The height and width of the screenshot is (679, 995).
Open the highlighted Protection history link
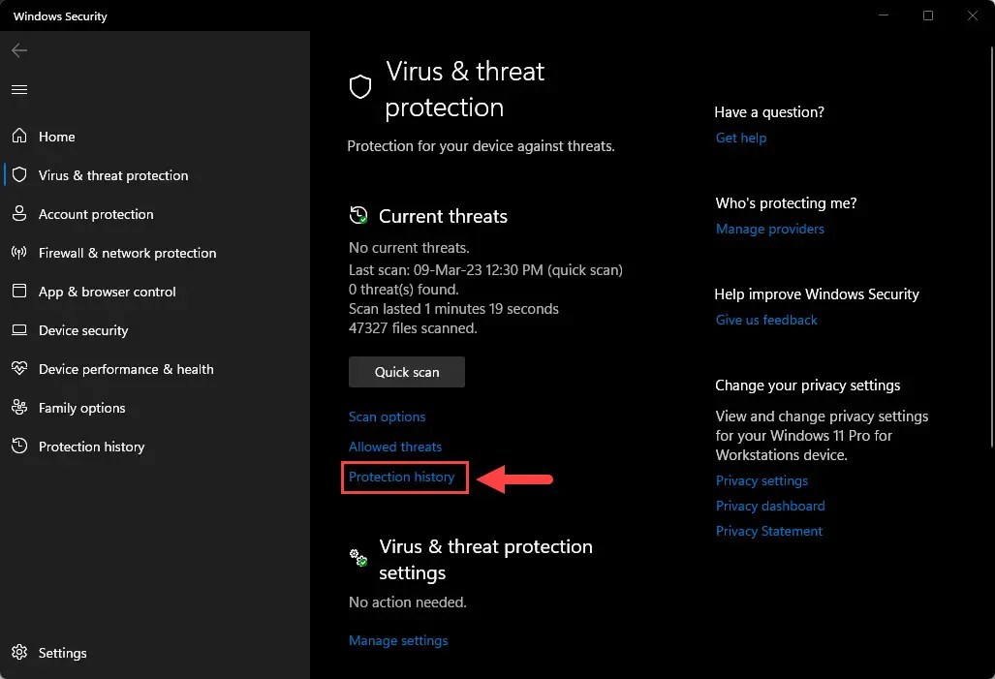click(x=403, y=477)
